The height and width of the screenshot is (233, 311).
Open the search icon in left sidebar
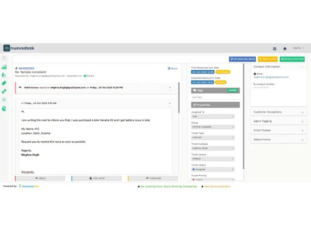pos(4,58)
